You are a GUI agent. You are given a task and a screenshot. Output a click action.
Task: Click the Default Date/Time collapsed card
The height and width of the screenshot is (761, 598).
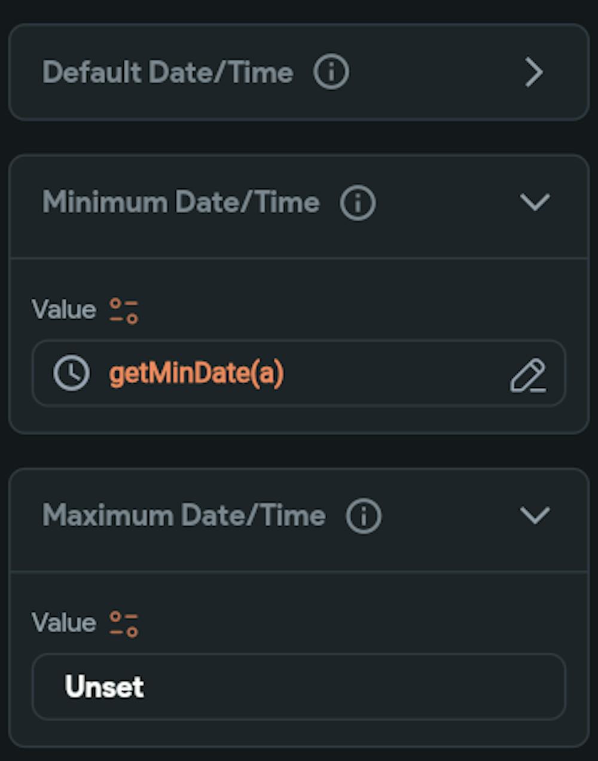coord(419,73)
